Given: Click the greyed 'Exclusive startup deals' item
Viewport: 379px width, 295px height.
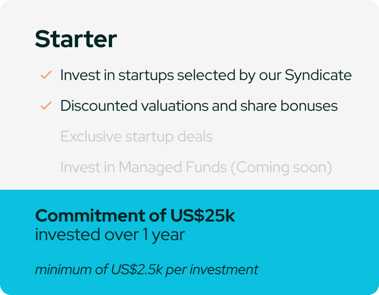Looking at the screenshot, I should [136, 137].
